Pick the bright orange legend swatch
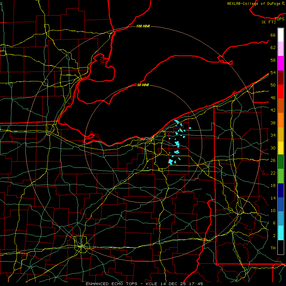The height and width of the screenshot is (286, 286). pyautogui.click(x=281, y=120)
